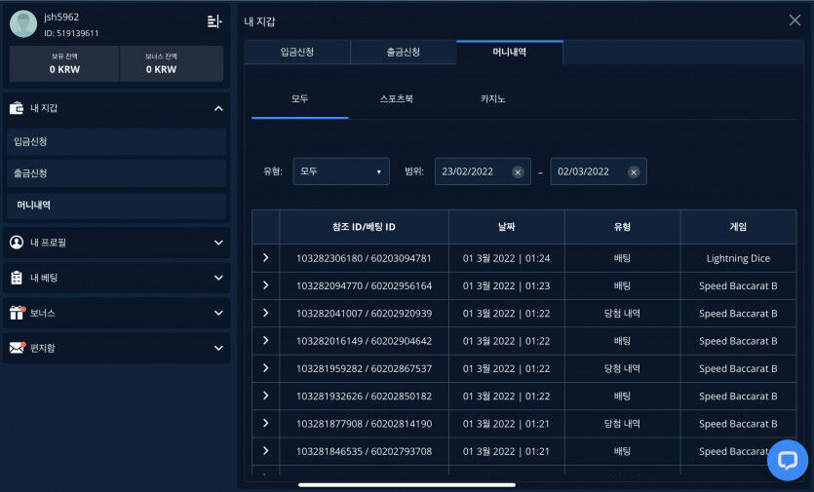The width and height of the screenshot is (814, 492).
Task: Click the date cell 01 3월 2022 | 01:24
Action: (x=506, y=258)
